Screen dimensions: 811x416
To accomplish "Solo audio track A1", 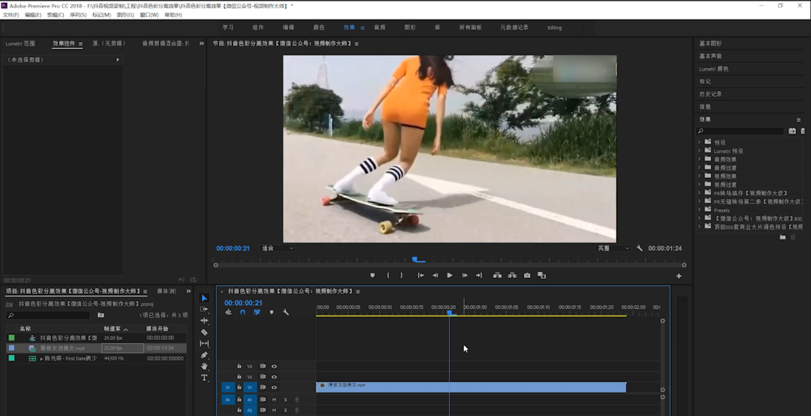I will pyautogui.click(x=285, y=399).
